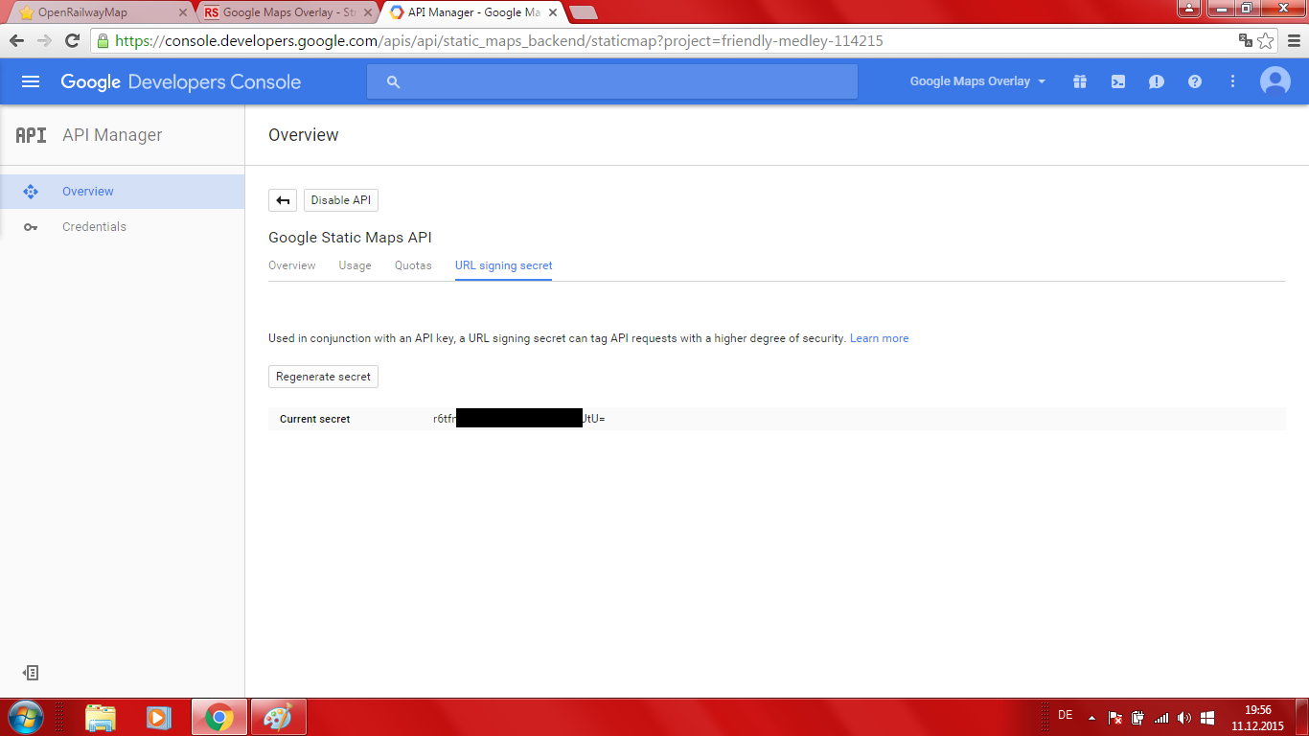Click the Chrome taskbar icon
This screenshot has width=1309, height=736.
tap(219, 717)
